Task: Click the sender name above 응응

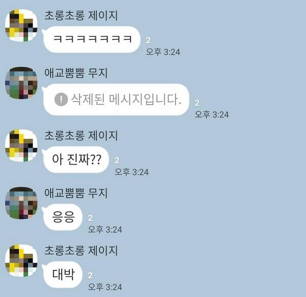Action: point(76,193)
